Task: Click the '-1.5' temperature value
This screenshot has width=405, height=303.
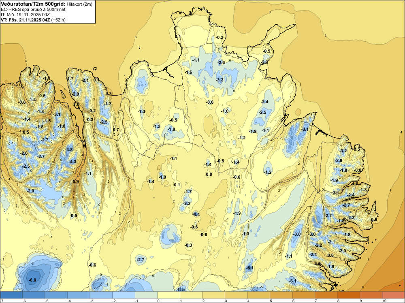Action: (x=47, y=121)
